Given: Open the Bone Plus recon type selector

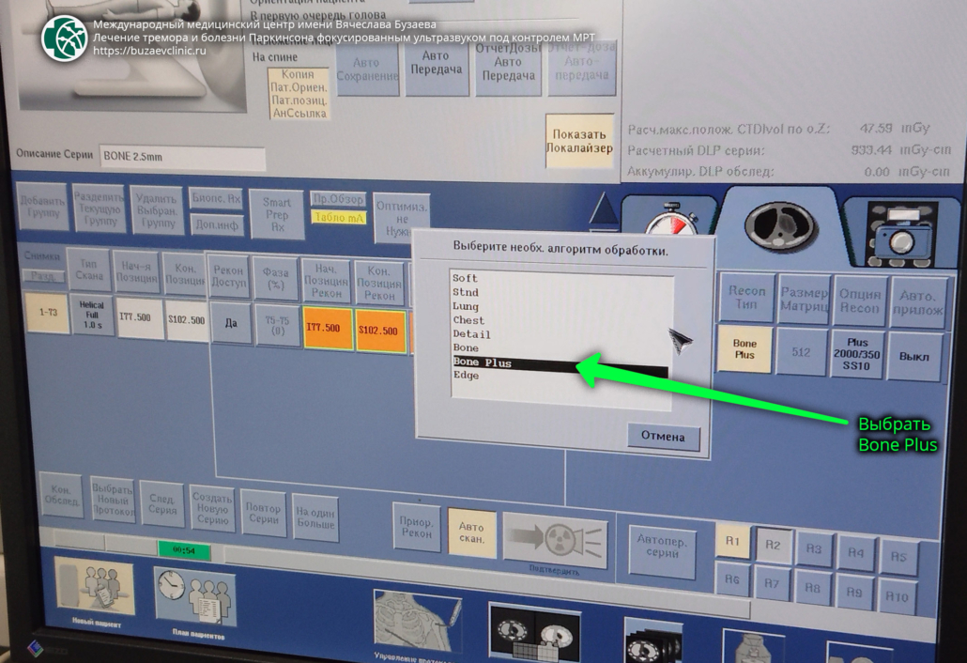Looking at the screenshot, I should [x=744, y=349].
